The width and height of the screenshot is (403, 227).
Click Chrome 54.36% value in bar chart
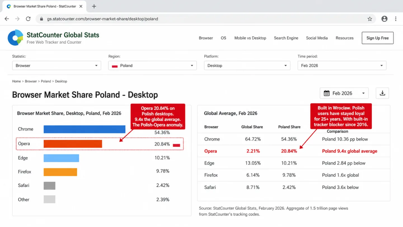(162, 132)
